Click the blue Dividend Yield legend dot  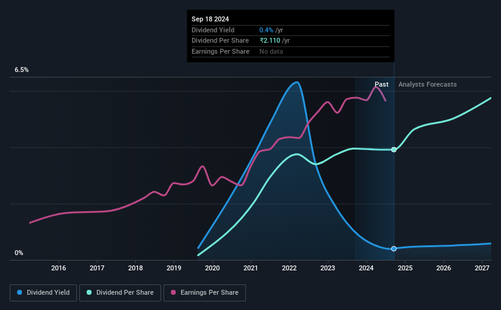point(20,292)
